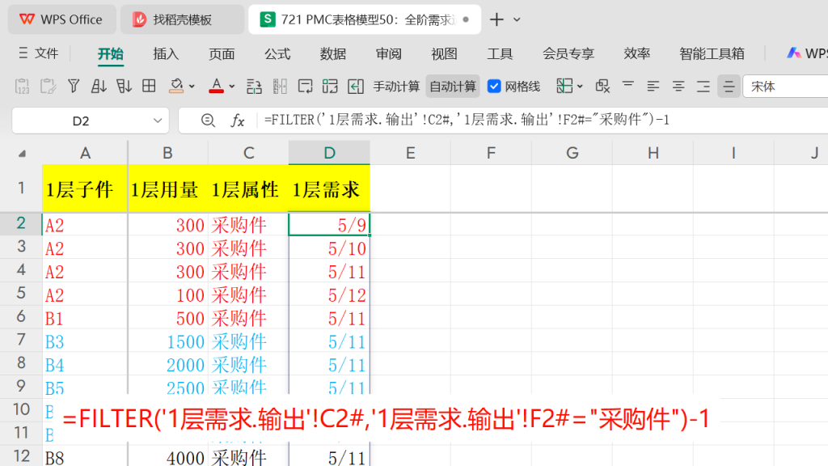Click the paste-format clipboard icon with pencil
This screenshot has height=466, width=828.
(x=48, y=86)
